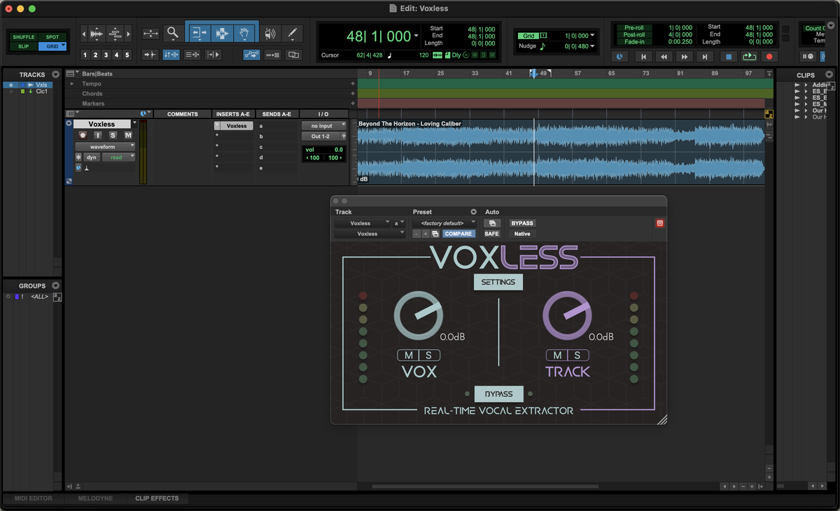Viewport: 840px width, 511px height.
Task: Select the Trim tool
Action: (199, 33)
